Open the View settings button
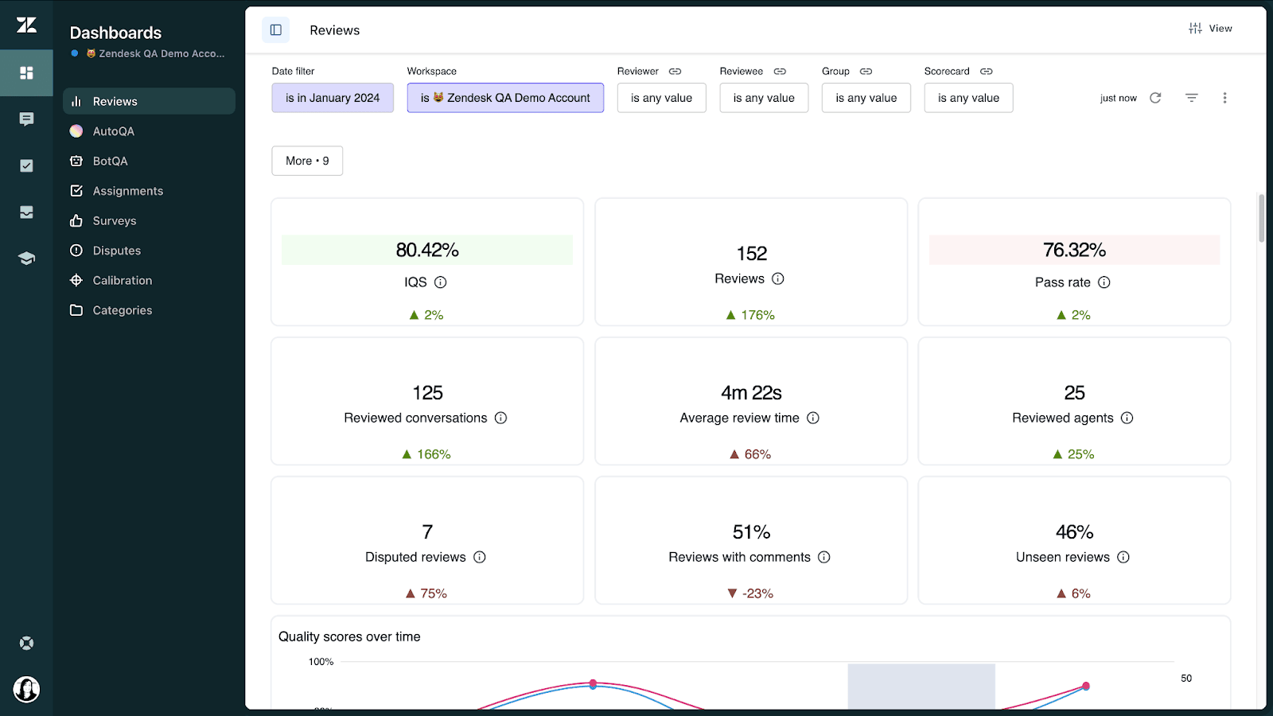Image resolution: width=1273 pixels, height=716 pixels. (x=1210, y=29)
